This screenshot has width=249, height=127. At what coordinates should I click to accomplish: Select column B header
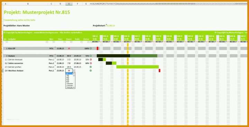[x=28, y=4]
